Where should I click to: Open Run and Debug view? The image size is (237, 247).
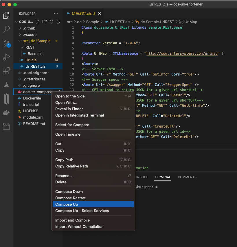click(6, 57)
